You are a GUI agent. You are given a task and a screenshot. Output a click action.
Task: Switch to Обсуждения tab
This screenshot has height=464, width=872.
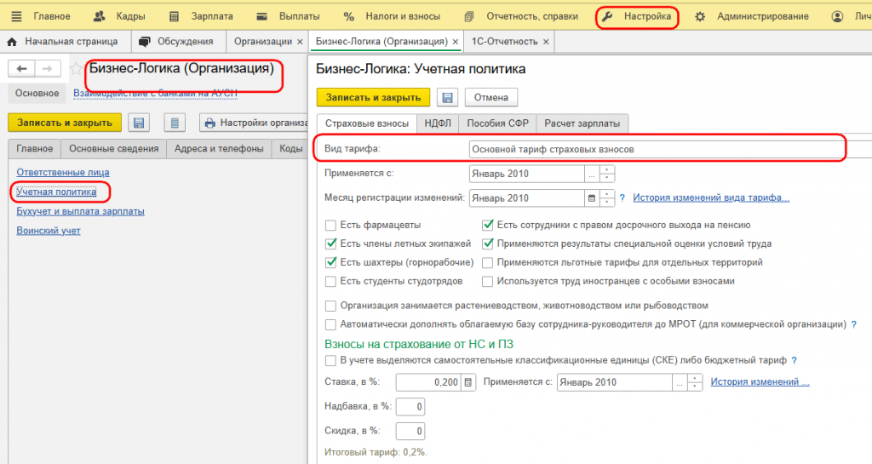tap(177, 41)
